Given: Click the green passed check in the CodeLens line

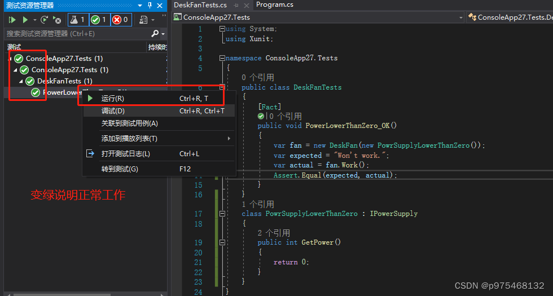Looking at the screenshot, I should 261,116.
